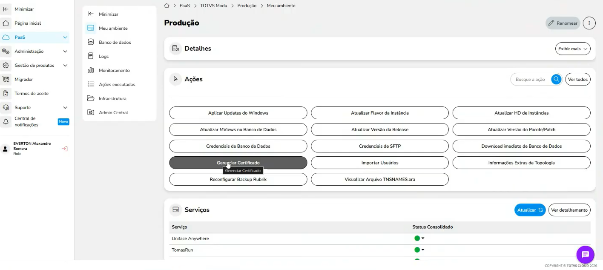This screenshot has height=270, width=603.
Task: Open the Exibir mais dropdown
Action: (x=573, y=49)
